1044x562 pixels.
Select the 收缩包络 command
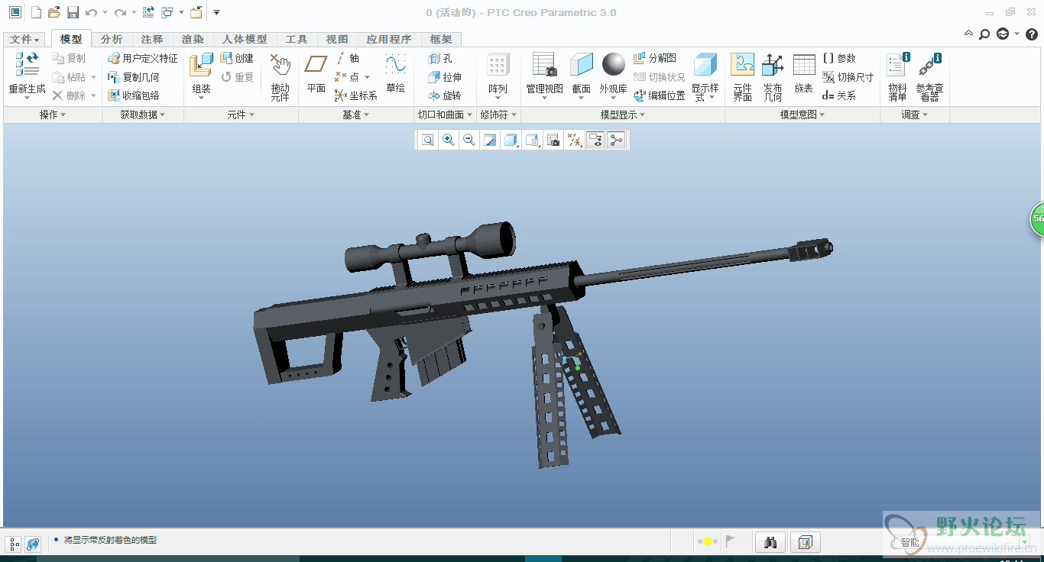pos(133,95)
